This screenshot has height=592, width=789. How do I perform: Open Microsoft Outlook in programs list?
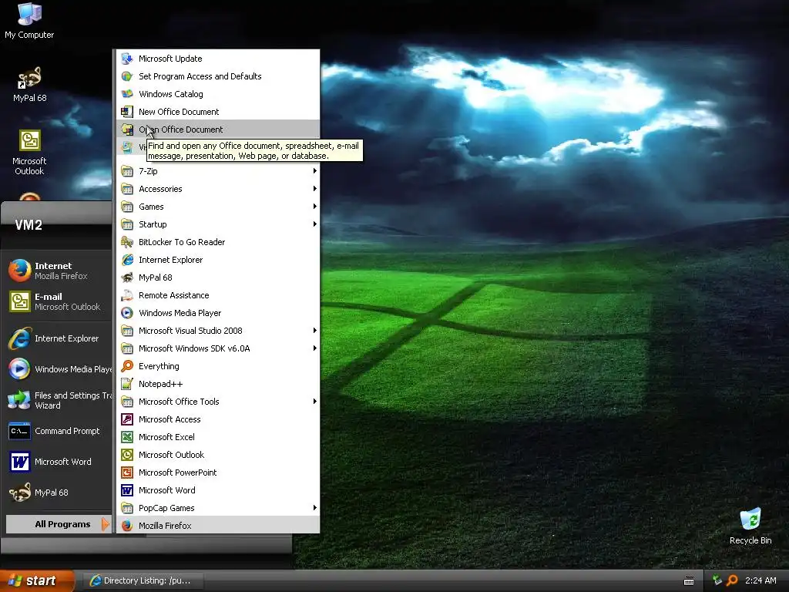218,455
